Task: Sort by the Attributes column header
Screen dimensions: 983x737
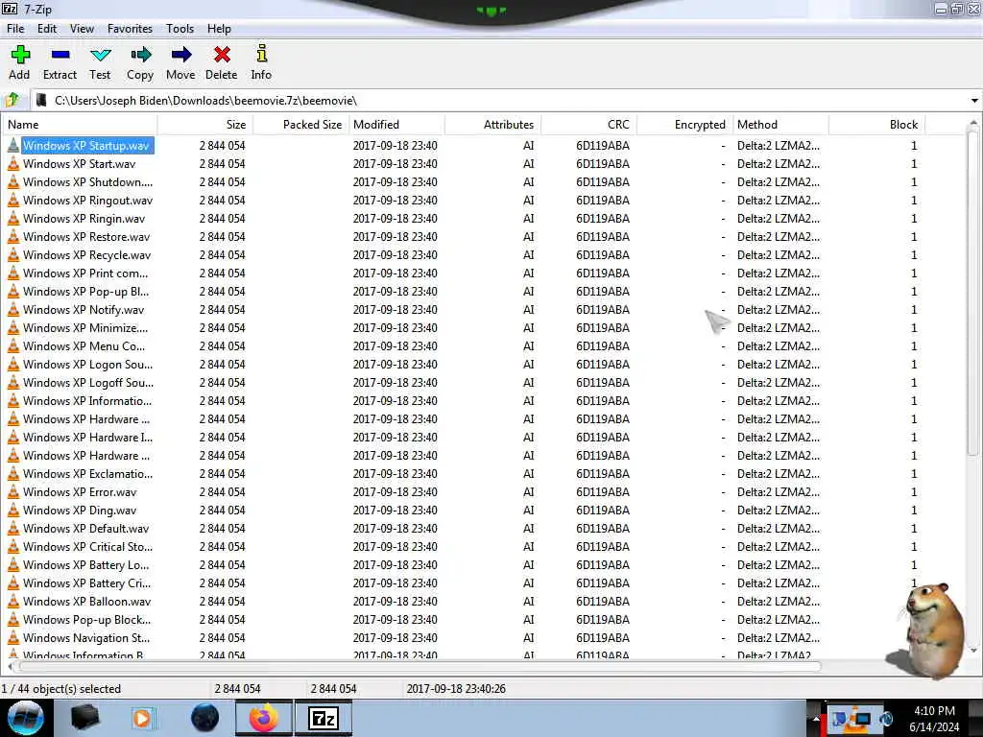Action: click(x=492, y=125)
